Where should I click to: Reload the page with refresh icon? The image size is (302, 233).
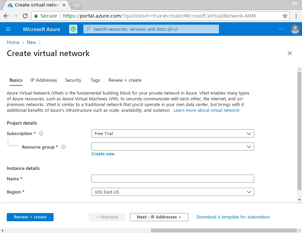pos(25,16)
